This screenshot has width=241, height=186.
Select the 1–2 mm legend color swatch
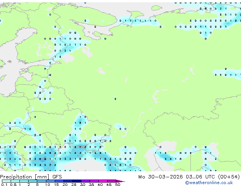(24, 181)
